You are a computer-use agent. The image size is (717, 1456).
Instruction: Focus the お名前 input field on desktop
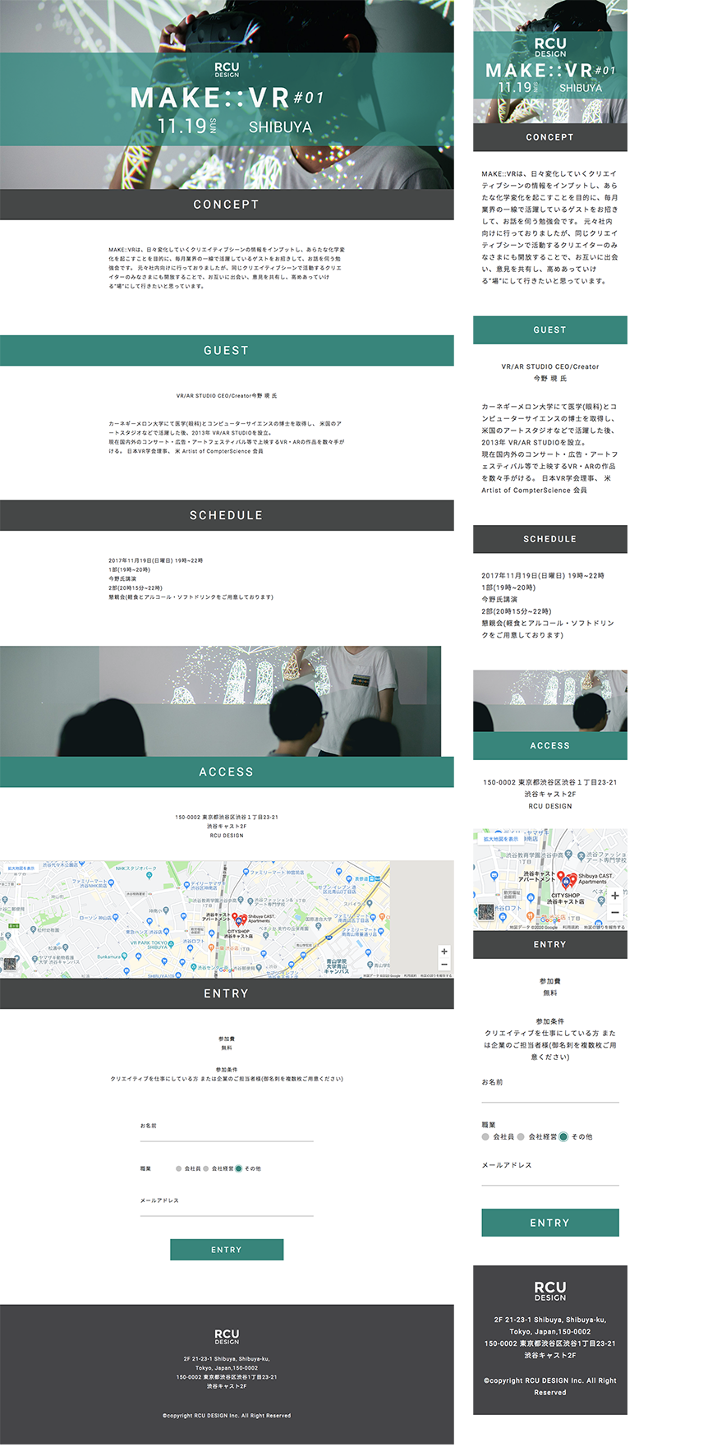227,1136
